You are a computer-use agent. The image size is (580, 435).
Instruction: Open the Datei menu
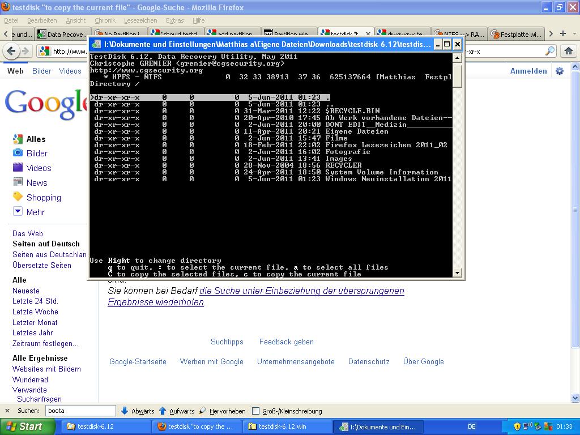point(11,21)
